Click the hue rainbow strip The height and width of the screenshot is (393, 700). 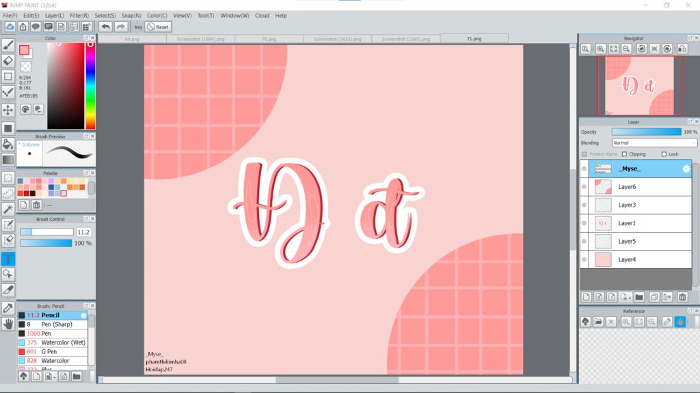[90, 85]
